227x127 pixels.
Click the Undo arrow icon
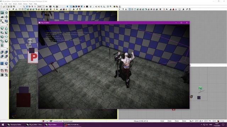(x=18, y=6)
